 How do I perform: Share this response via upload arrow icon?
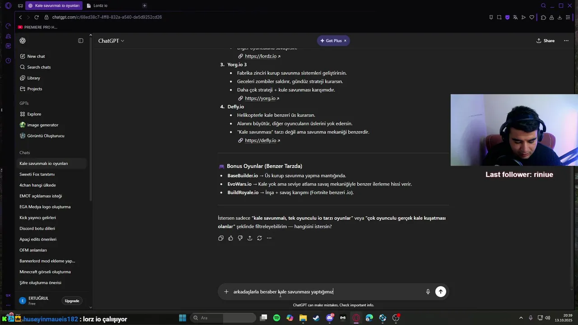250,238
